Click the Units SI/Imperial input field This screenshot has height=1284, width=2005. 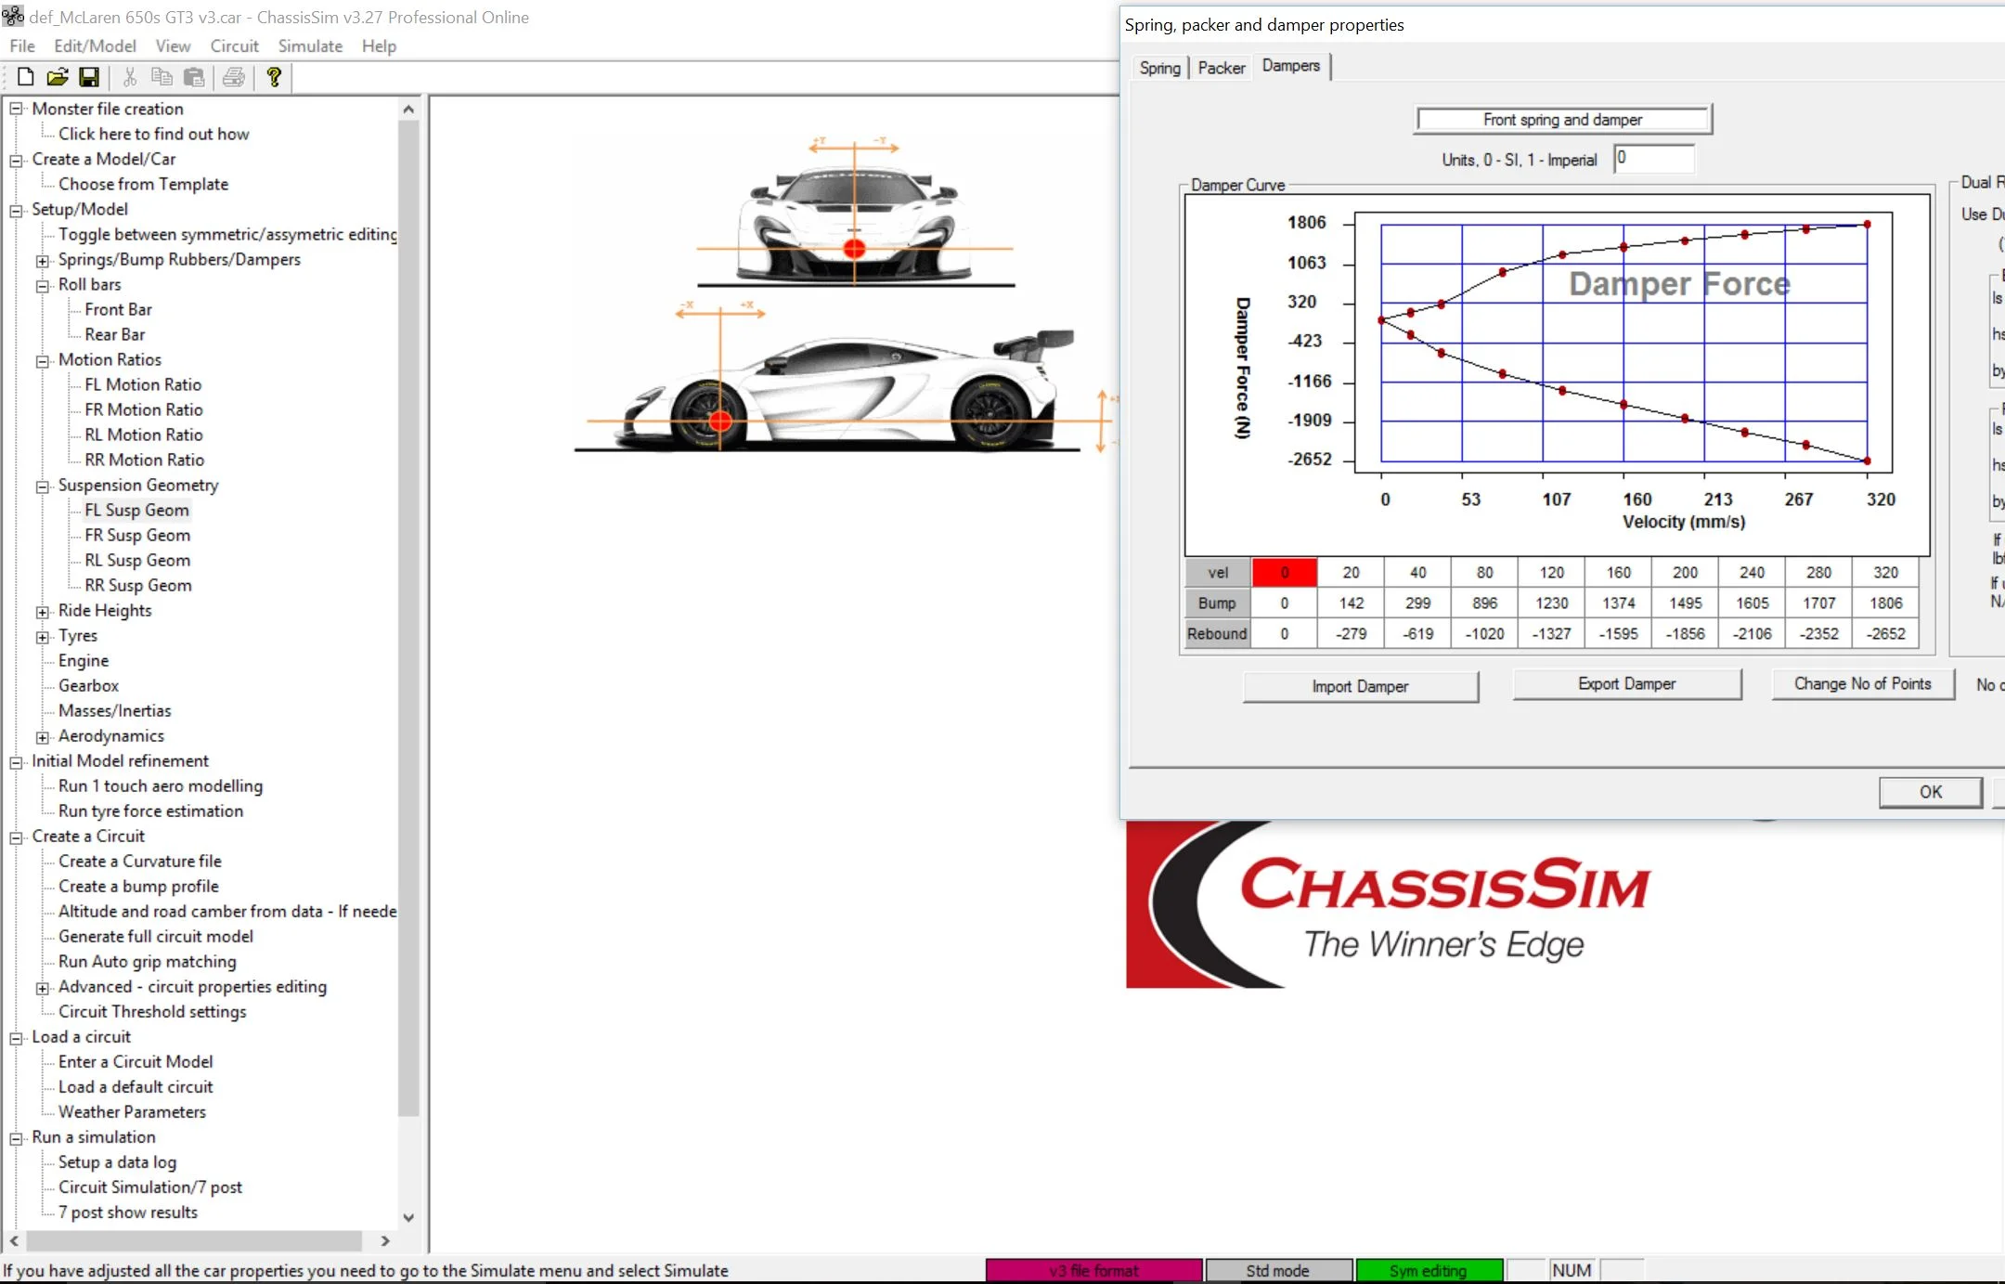point(1654,159)
